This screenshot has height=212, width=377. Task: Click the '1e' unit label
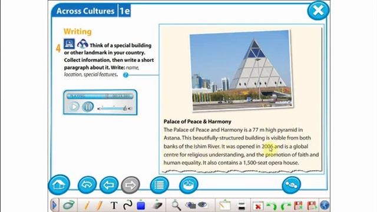click(124, 11)
